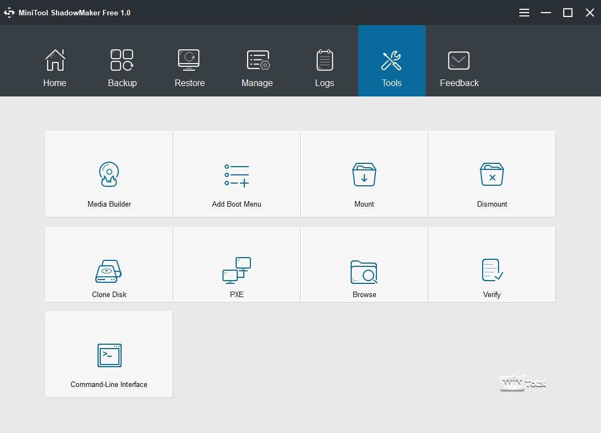
Task: Open the Browse backup image tool
Action: pos(364,265)
